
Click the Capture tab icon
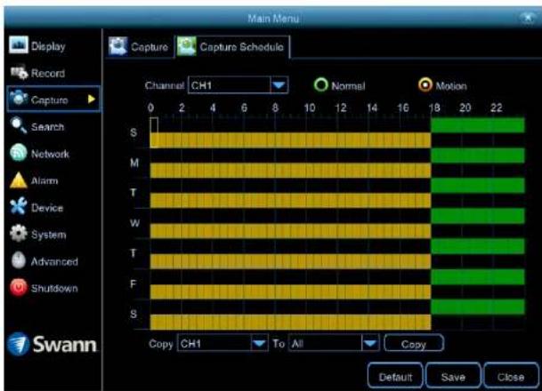click(x=118, y=46)
